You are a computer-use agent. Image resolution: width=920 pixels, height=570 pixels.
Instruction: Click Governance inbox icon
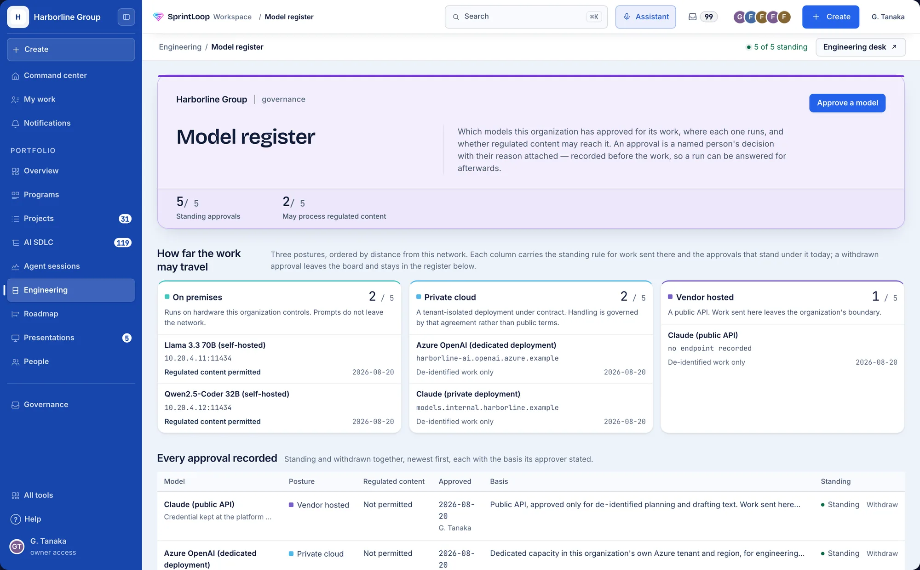pos(15,405)
